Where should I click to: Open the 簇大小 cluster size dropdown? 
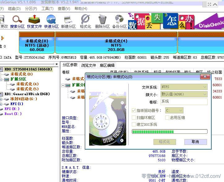(x=184, y=94)
